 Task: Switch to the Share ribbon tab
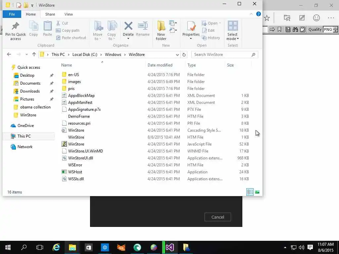pos(50,14)
